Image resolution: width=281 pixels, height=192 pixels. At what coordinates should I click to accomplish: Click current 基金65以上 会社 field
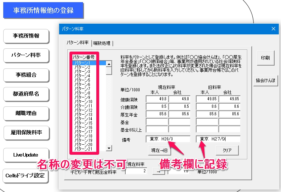tap(179, 129)
